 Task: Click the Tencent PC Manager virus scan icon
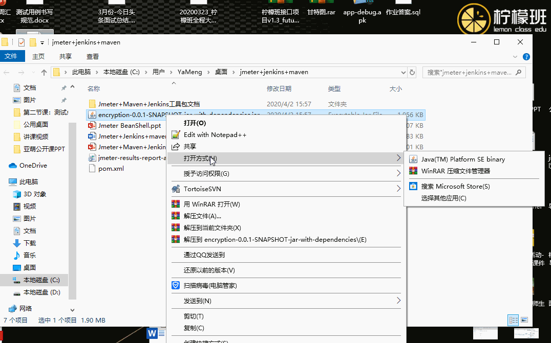176,285
